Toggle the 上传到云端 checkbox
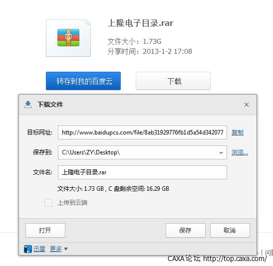This screenshot has height=266, width=273. tap(48, 203)
